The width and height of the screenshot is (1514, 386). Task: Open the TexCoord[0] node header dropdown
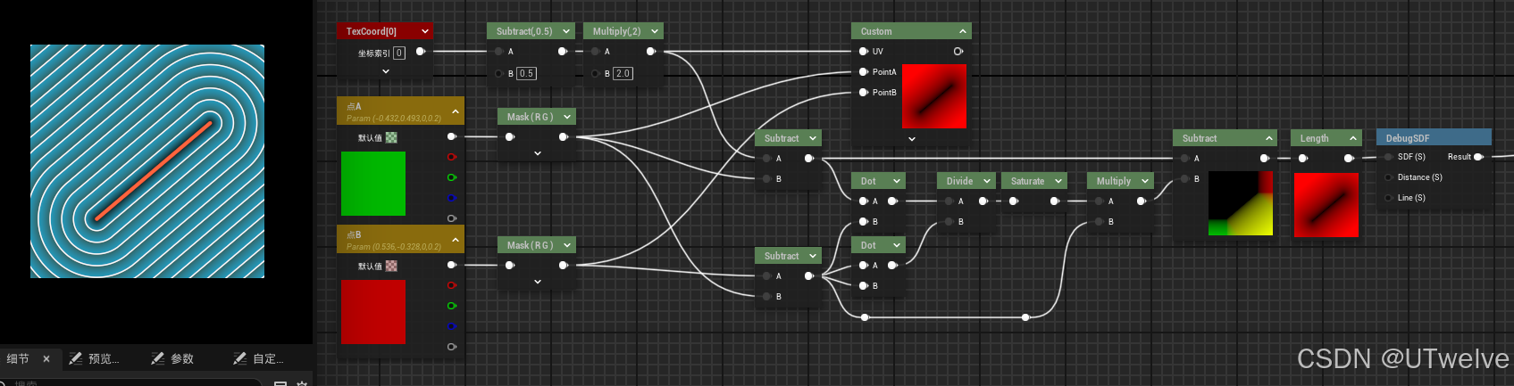pyautogui.click(x=425, y=31)
